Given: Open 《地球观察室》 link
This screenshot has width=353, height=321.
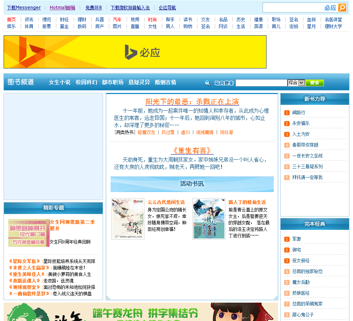Looking at the screenshot, I should (24, 287).
